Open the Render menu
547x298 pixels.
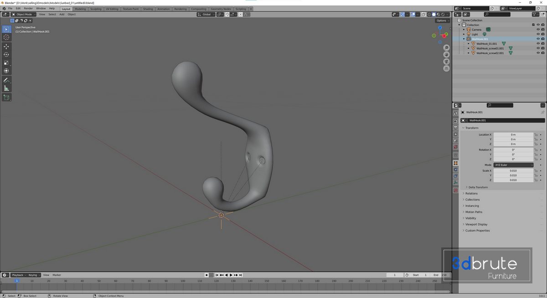[x=28, y=8]
